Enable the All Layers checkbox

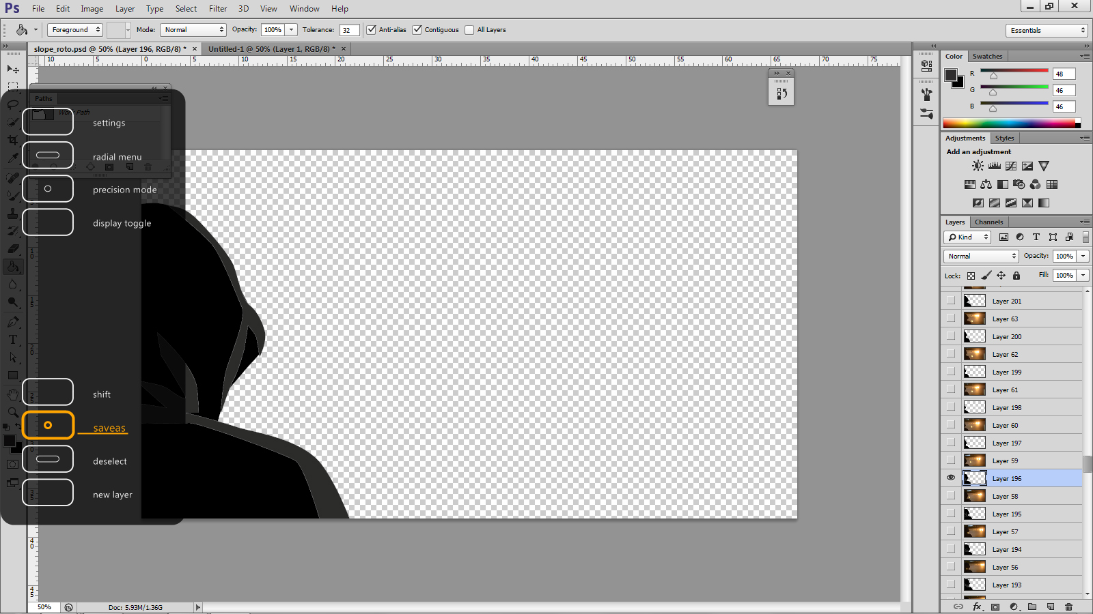coord(469,30)
